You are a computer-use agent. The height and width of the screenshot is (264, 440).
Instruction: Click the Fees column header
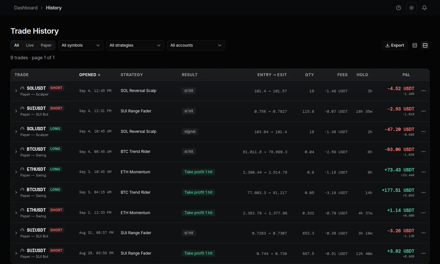343,75
